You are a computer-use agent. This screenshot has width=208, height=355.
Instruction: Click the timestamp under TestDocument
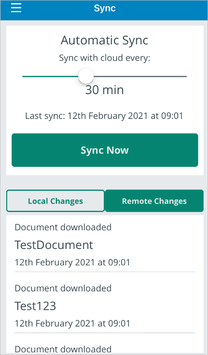(x=72, y=262)
